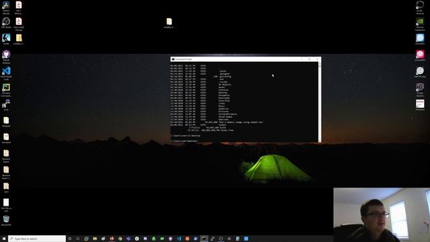Click 'Saved Games' in the directory listing
The image size is (430, 242).
tap(225, 117)
